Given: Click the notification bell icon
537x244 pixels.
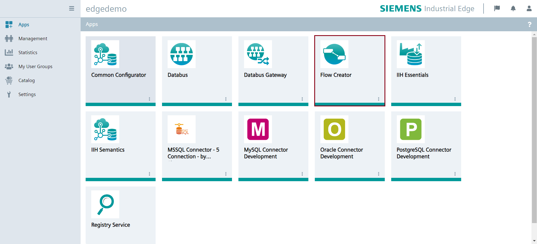Looking at the screenshot, I should point(513,9).
